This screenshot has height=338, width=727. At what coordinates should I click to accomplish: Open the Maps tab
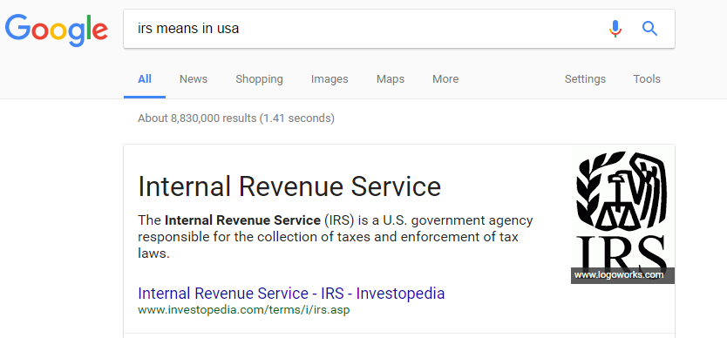391,79
